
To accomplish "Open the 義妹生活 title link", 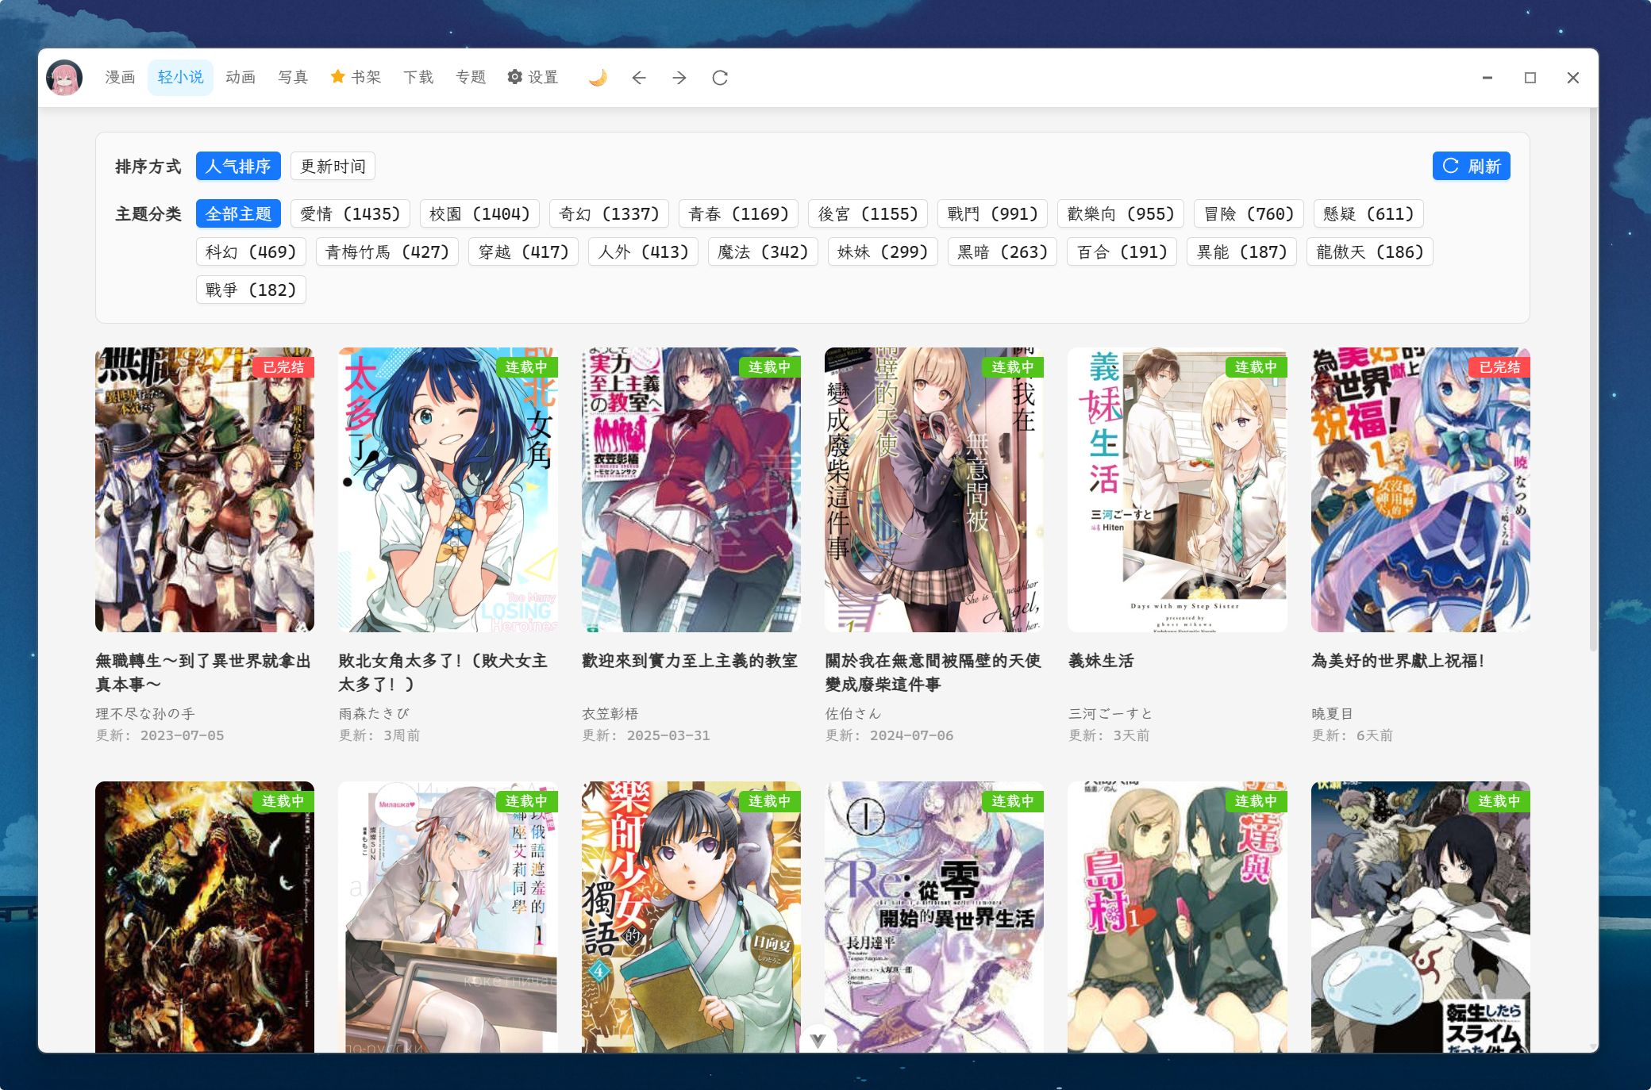I will point(1101,660).
